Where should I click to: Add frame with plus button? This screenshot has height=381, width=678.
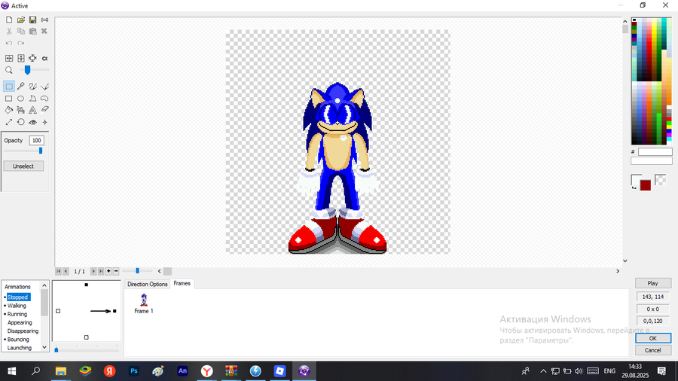[108, 271]
